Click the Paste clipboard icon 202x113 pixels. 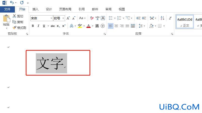click(6, 18)
